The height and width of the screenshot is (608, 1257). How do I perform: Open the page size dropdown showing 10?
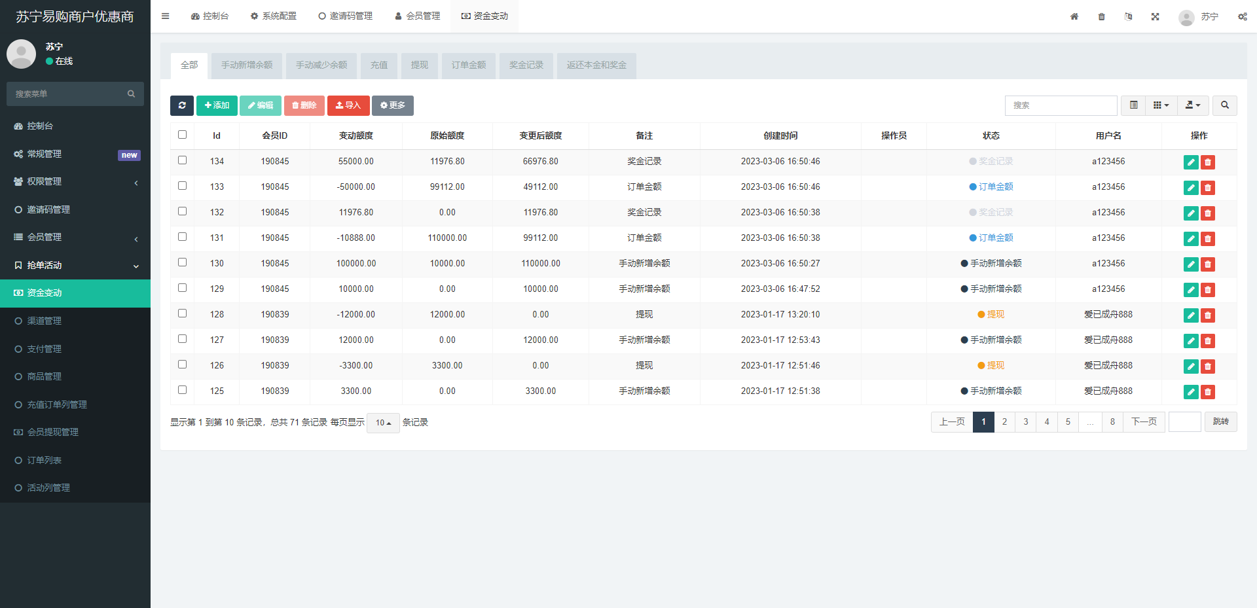pos(383,423)
